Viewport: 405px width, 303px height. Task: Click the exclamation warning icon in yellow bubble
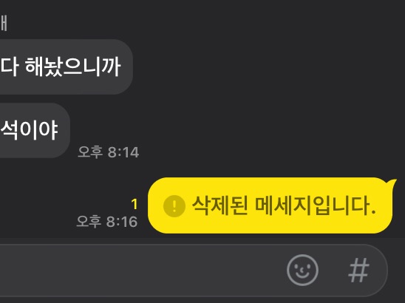(x=174, y=206)
